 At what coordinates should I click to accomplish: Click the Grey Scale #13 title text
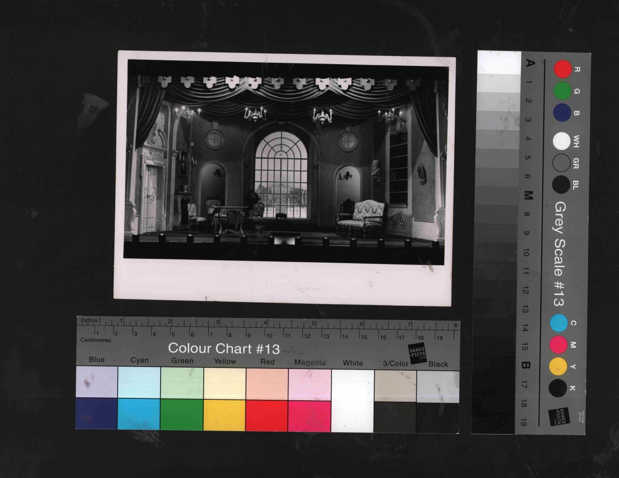(x=560, y=254)
